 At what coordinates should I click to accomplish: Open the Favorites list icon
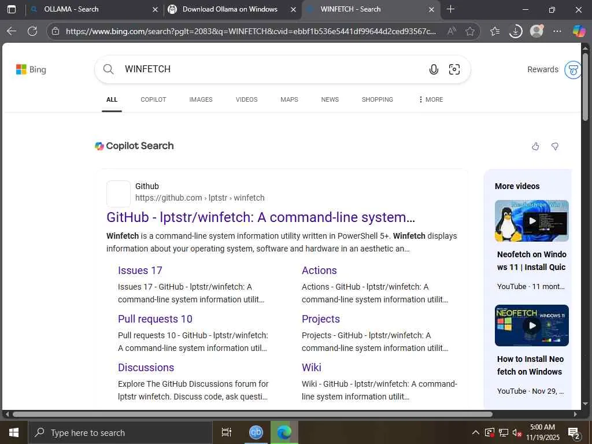coord(495,31)
